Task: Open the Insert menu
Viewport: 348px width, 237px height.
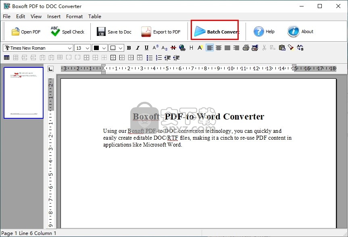Action: [54, 17]
